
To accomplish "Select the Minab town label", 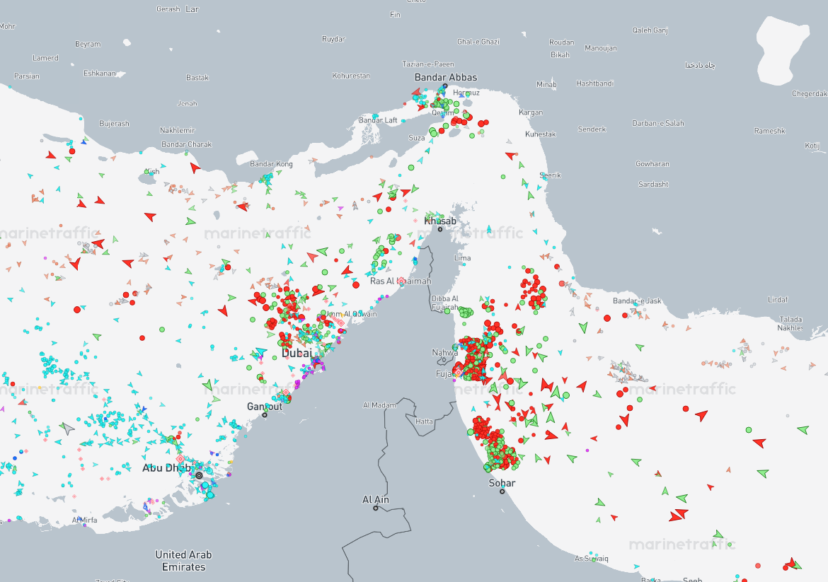I will [x=546, y=84].
